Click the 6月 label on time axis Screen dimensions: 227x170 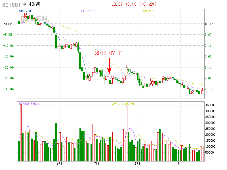pos(59,163)
